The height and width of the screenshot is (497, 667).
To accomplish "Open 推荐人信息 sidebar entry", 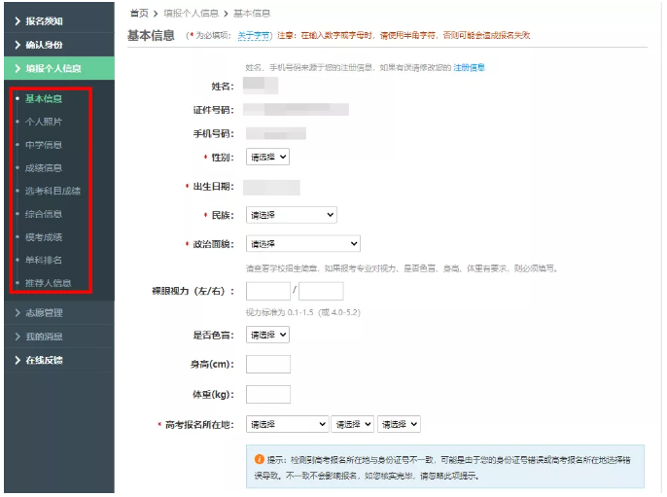I will [48, 283].
